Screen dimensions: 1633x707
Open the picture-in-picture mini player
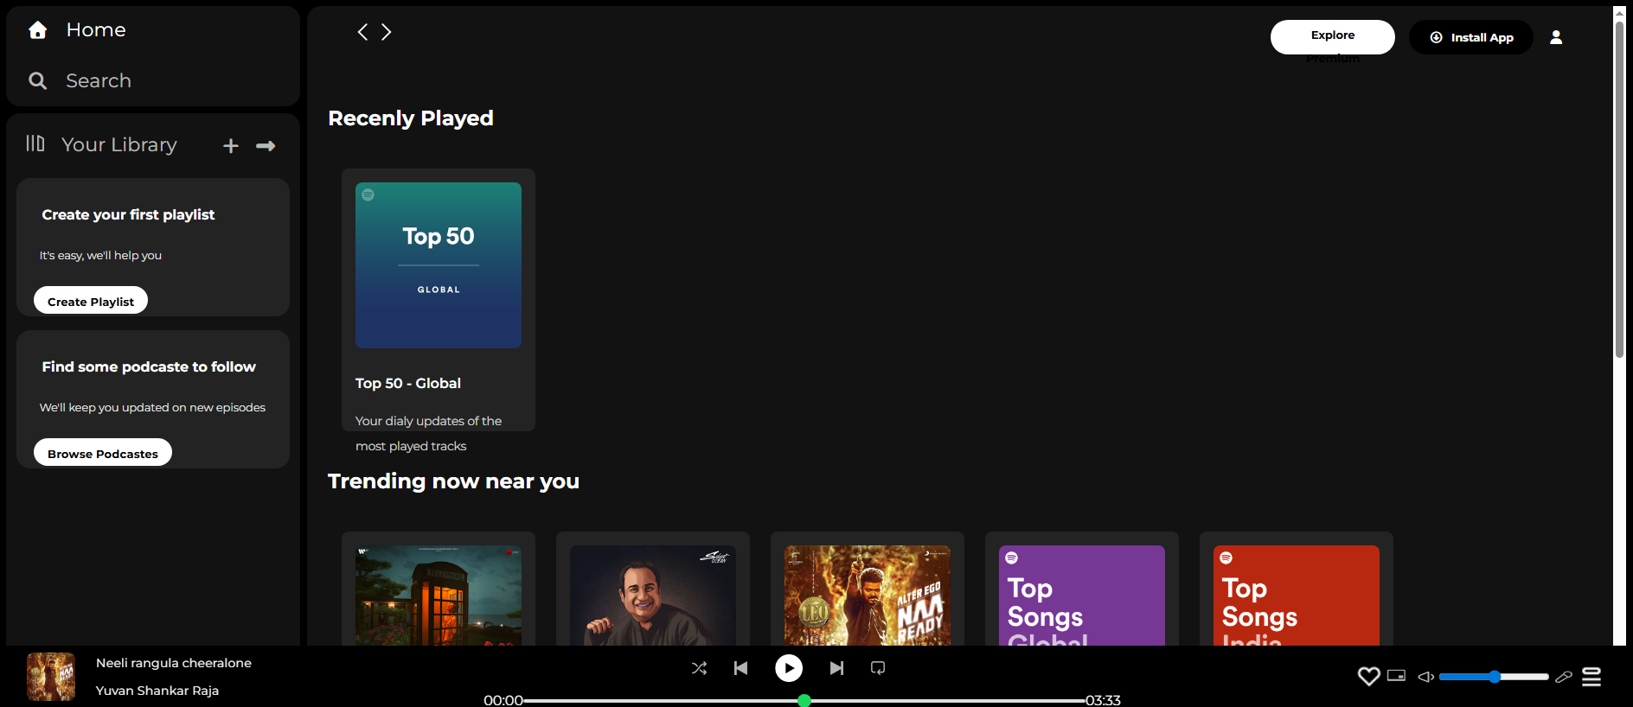1396,675
